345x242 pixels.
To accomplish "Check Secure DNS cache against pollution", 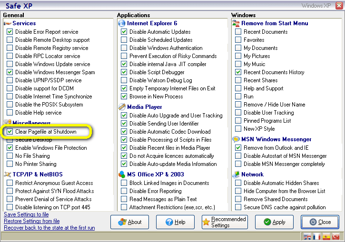I will (238, 207).
